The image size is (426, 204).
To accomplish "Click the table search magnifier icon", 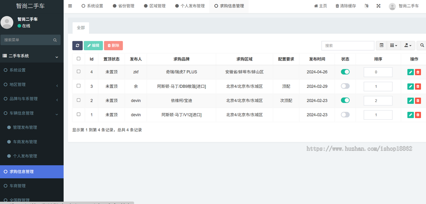I will tap(422, 45).
